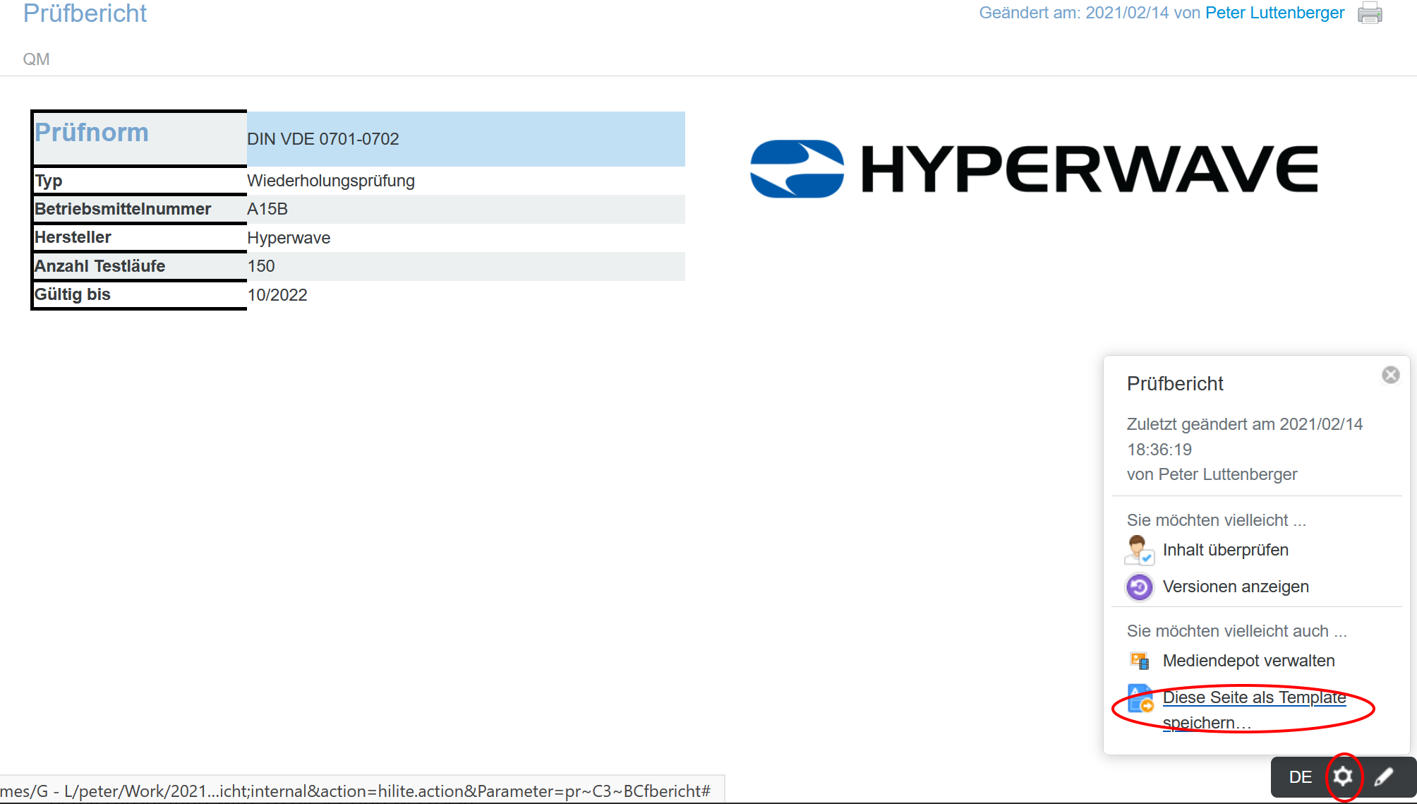Switch language with the DE button
Screen dimensions: 1417x804
(x=1300, y=777)
